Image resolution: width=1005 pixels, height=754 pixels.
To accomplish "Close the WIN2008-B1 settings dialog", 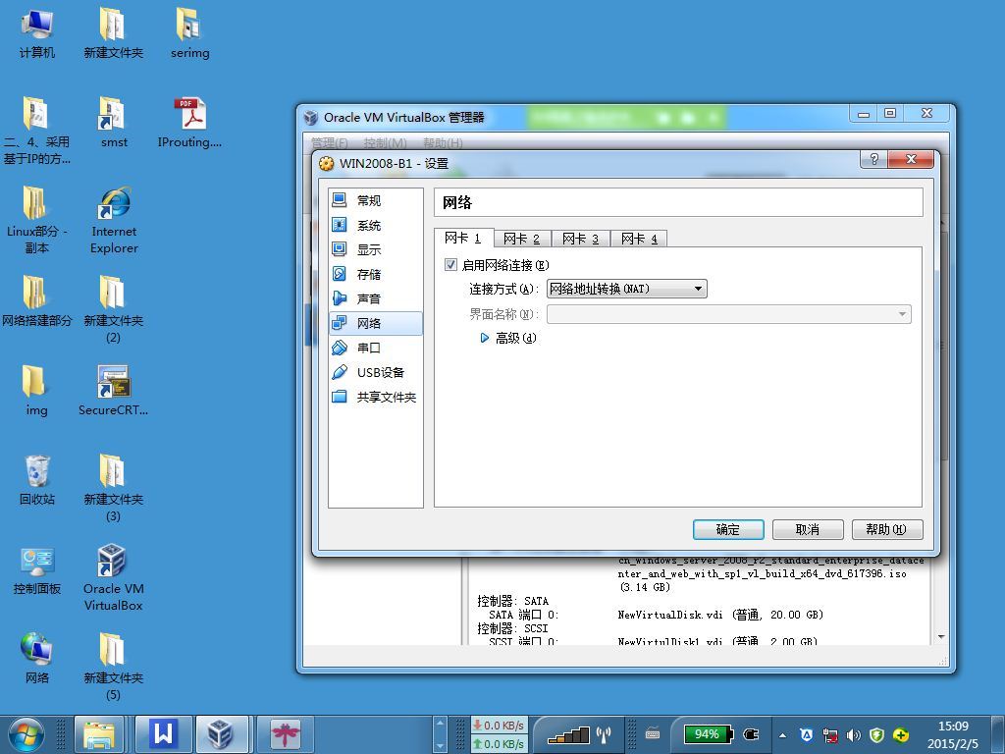I will click(x=911, y=159).
